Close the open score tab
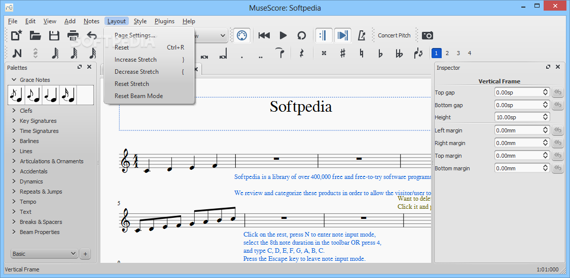The image size is (570, 278). tap(196, 69)
